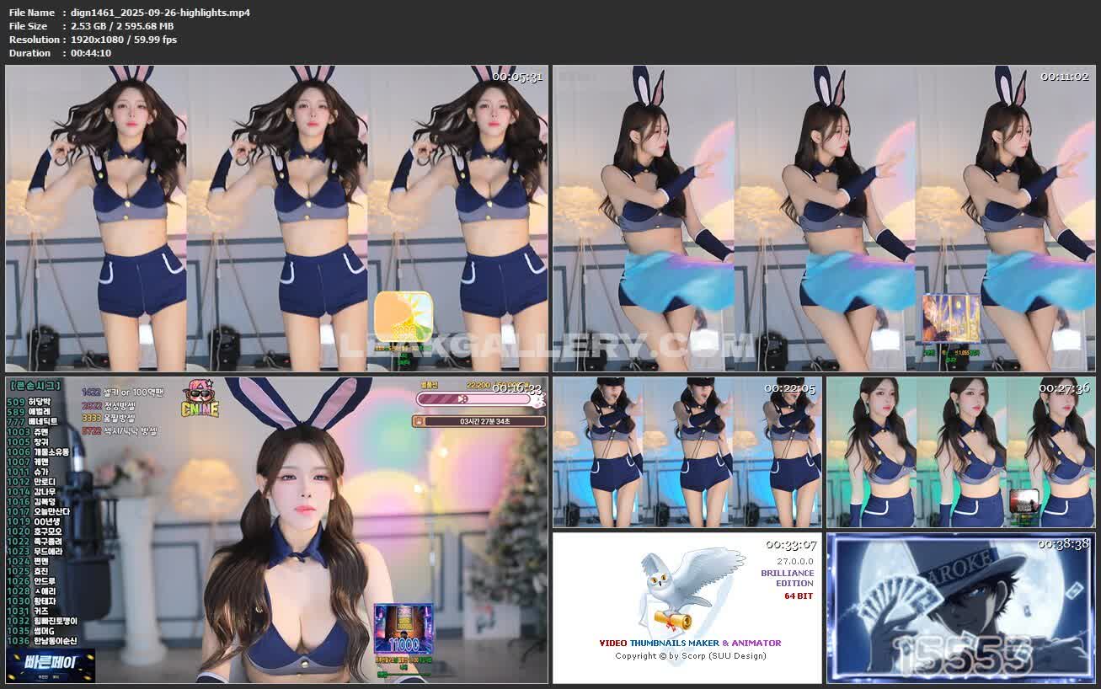The image size is (1101, 689).
Task: Click the 00:44:10 duration value
Action: (91, 53)
